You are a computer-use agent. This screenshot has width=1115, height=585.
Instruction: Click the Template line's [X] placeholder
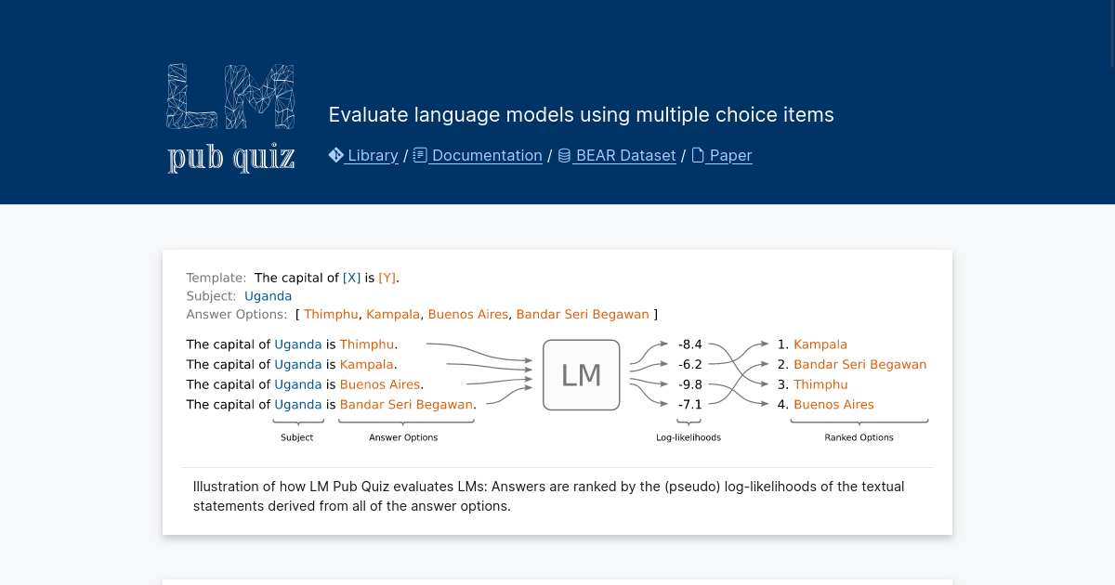tap(351, 278)
